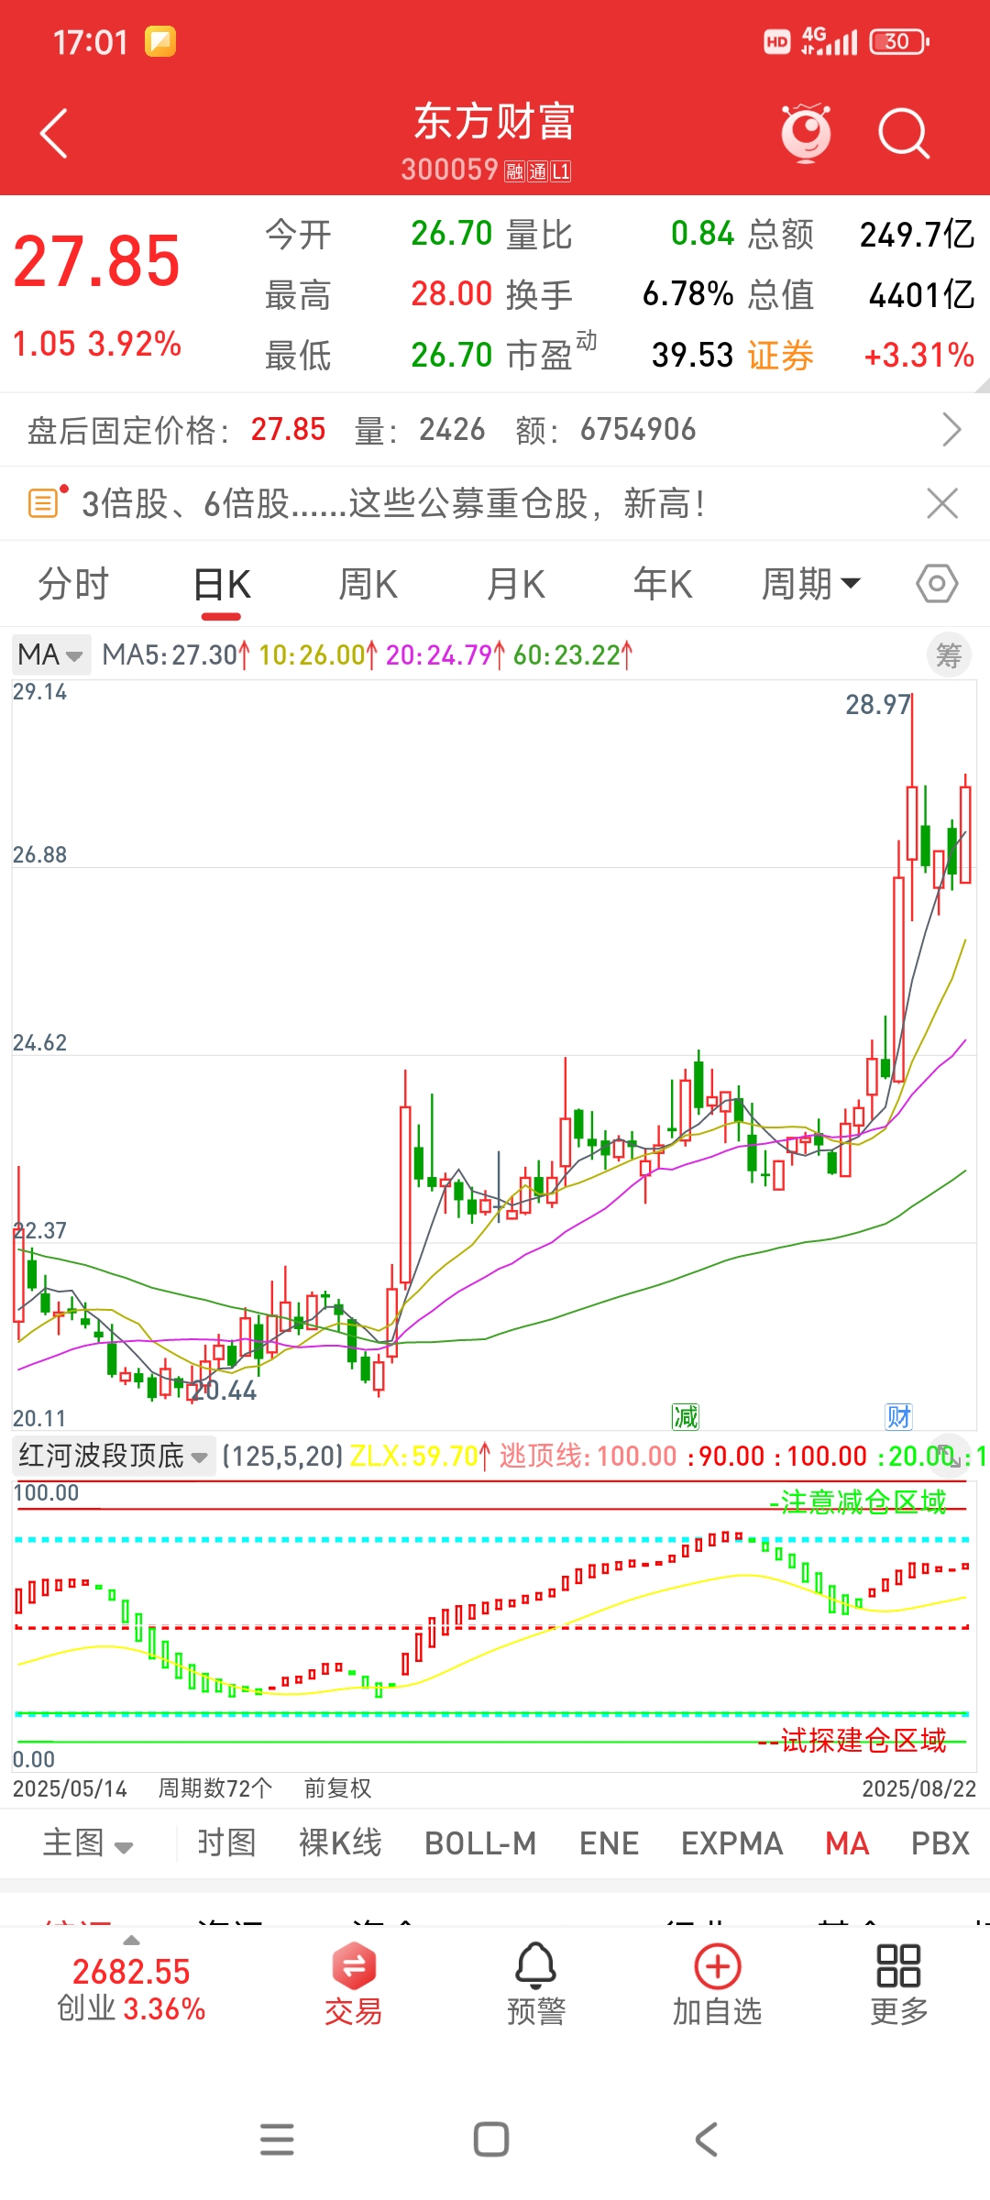Open the 预警 alert bell
Image resolution: width=990 pixels, height=2200 pixels.
point(535,1985)
